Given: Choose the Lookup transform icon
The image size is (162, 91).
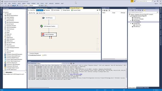Looking at the screenshot, I should point(5,31).
